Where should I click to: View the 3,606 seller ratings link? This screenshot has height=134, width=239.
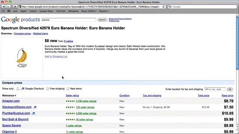pyautogui.click(x=86, y=114)
